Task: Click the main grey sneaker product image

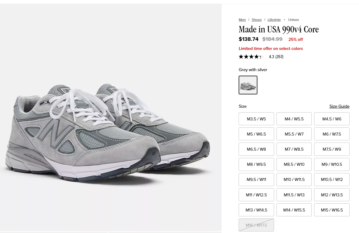Action: (111, 117)
